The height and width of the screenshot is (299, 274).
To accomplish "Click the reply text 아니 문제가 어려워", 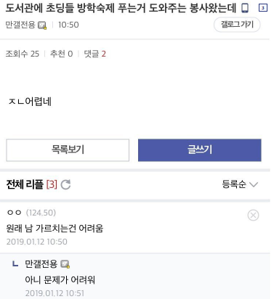I will click(60, 280).
